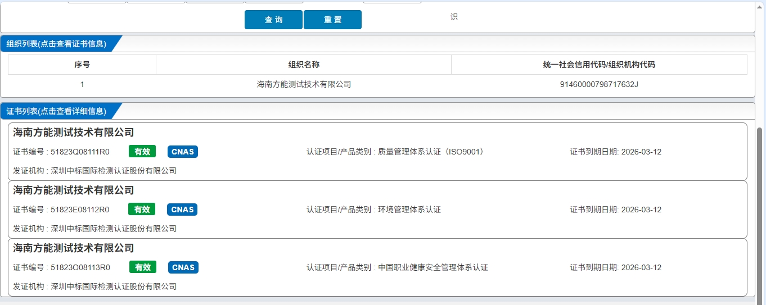
Task: Click the 查询 search button
Action: tap(273, 20)
